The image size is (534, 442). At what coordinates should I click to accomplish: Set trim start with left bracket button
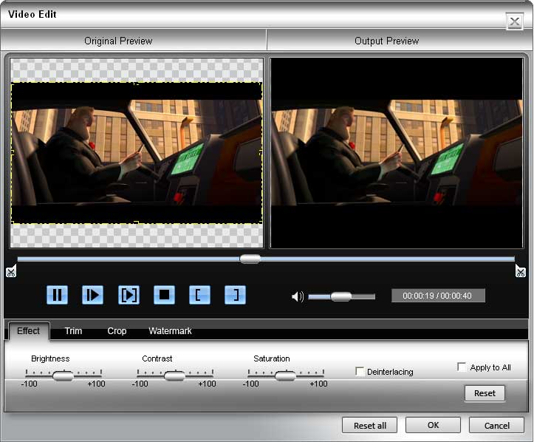point(199,295)
